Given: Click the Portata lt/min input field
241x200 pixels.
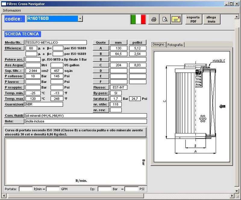Looking at the screenshot, I should [x=26, y=189].
